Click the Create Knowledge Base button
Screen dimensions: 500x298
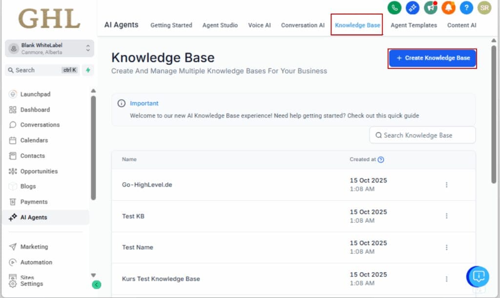(432, 58)
